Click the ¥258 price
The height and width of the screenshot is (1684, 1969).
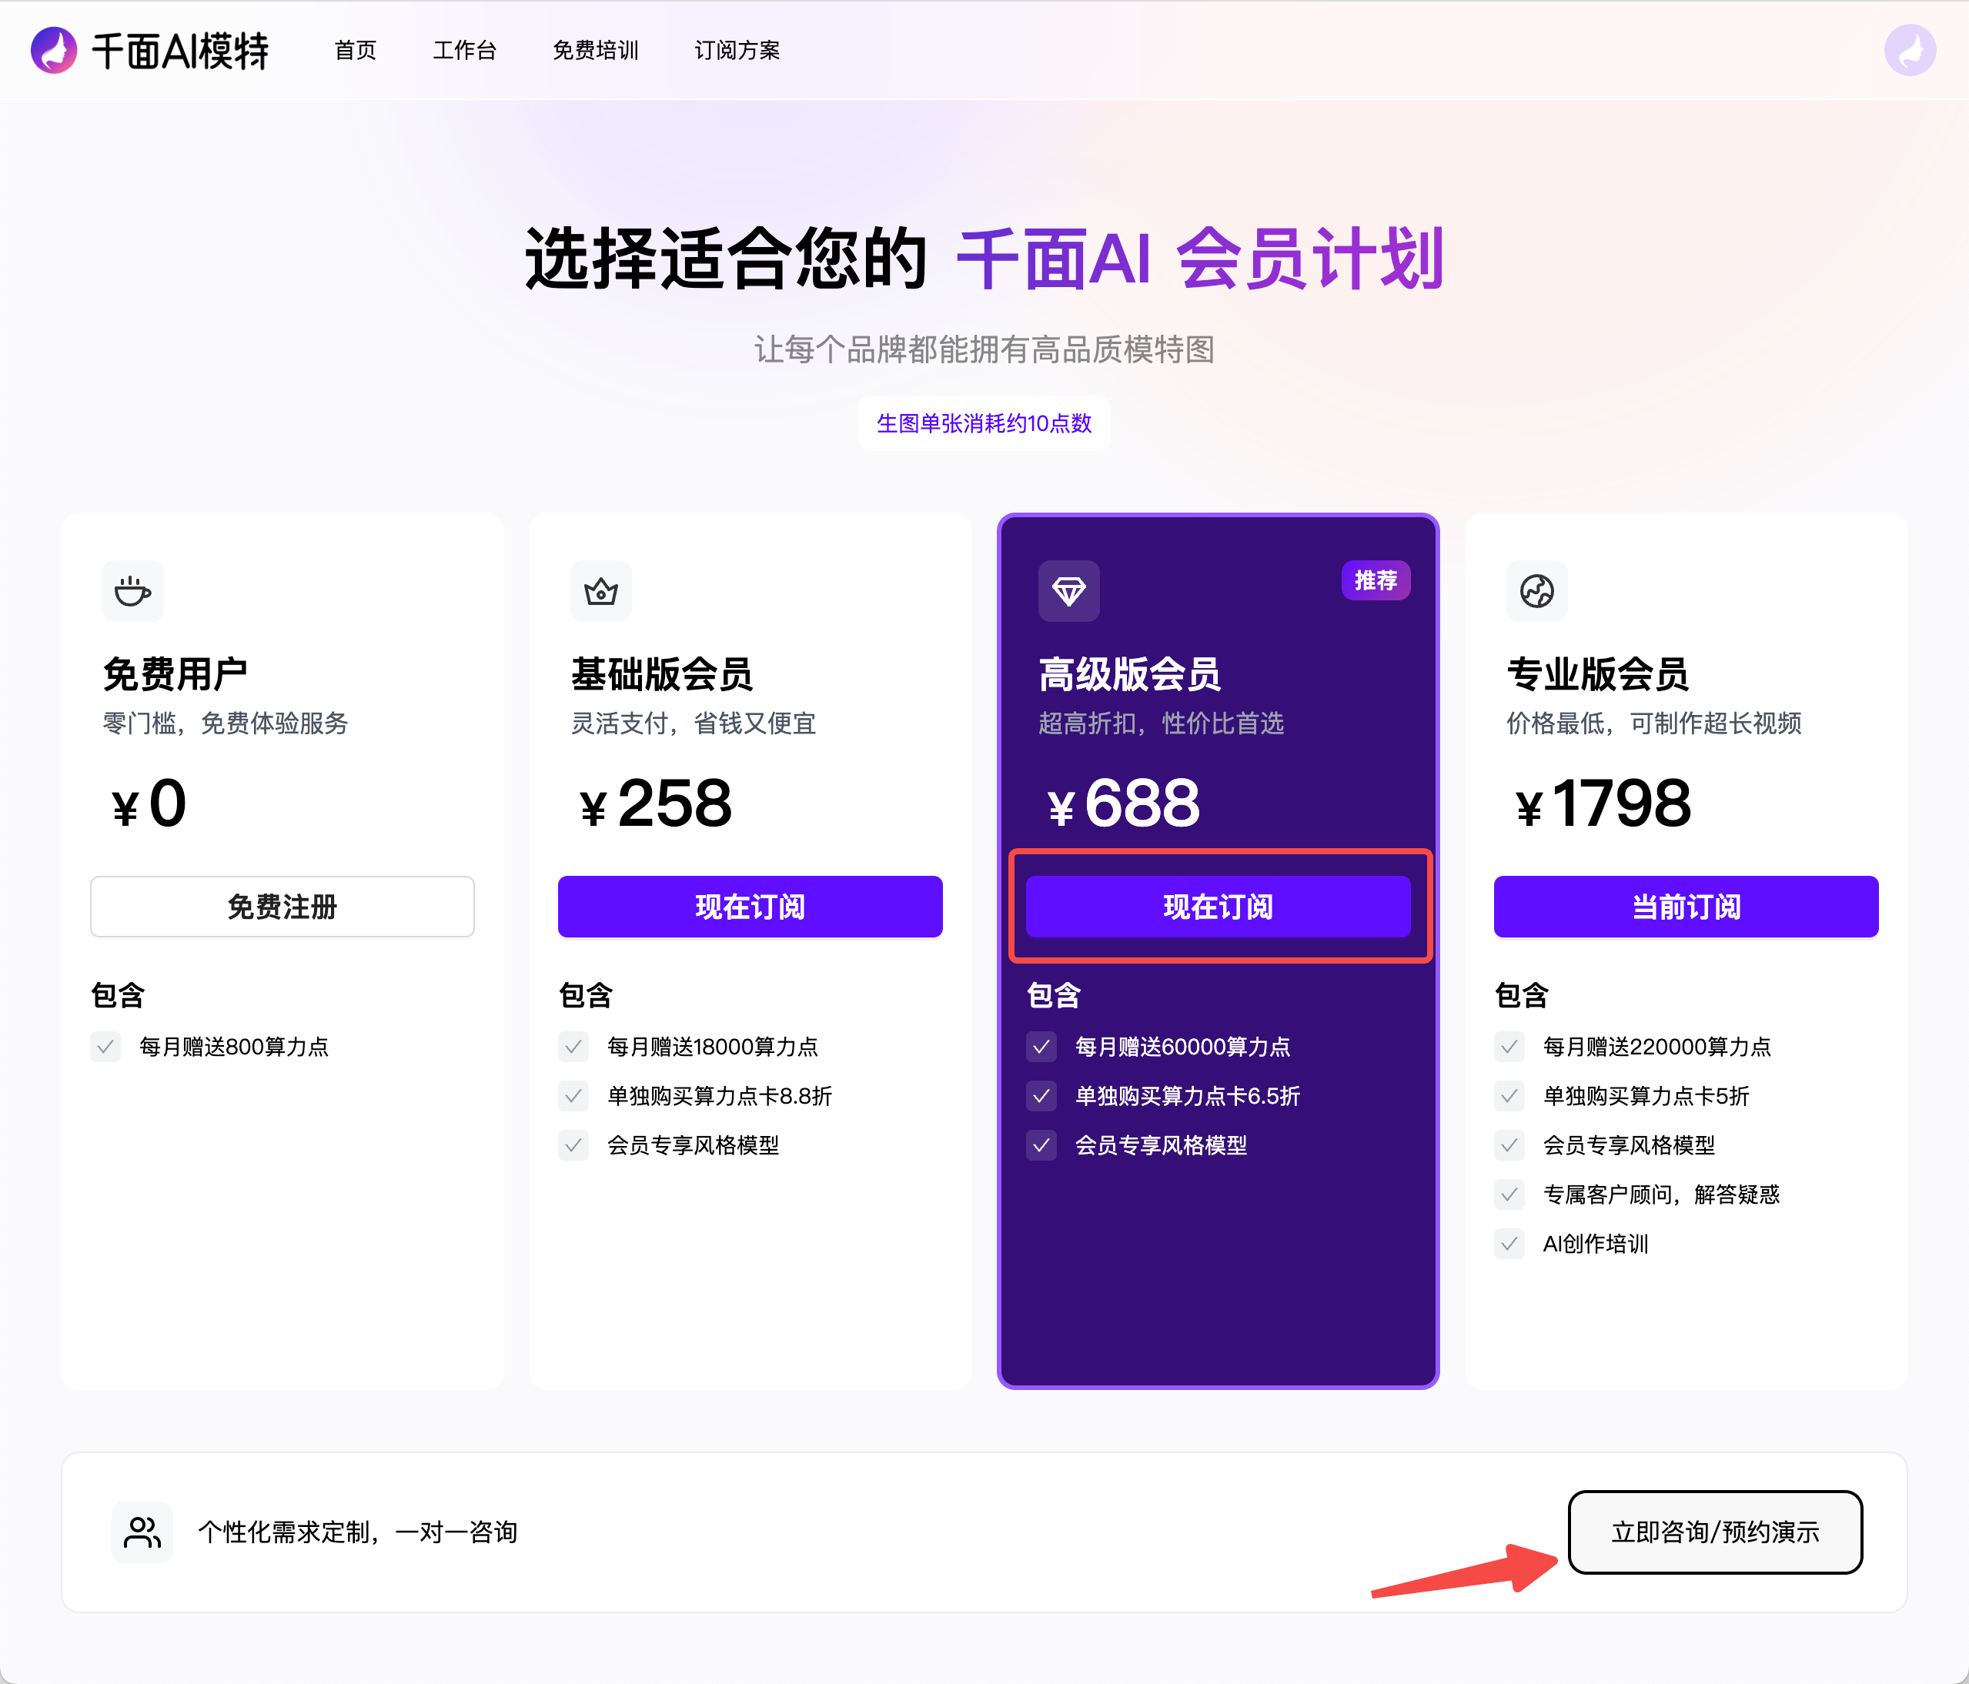pos(656,804)
